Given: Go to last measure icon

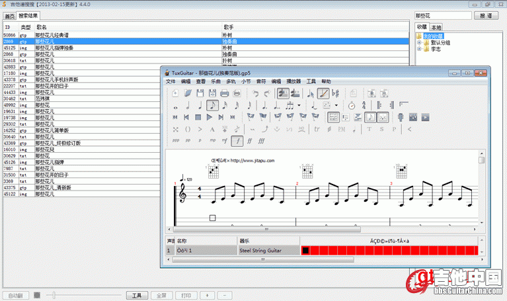Looking at the screenshot, I should pyautogui.click(x=233, y=117).
